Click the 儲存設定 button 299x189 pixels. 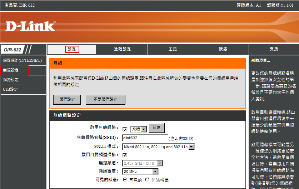coord(67,100)
